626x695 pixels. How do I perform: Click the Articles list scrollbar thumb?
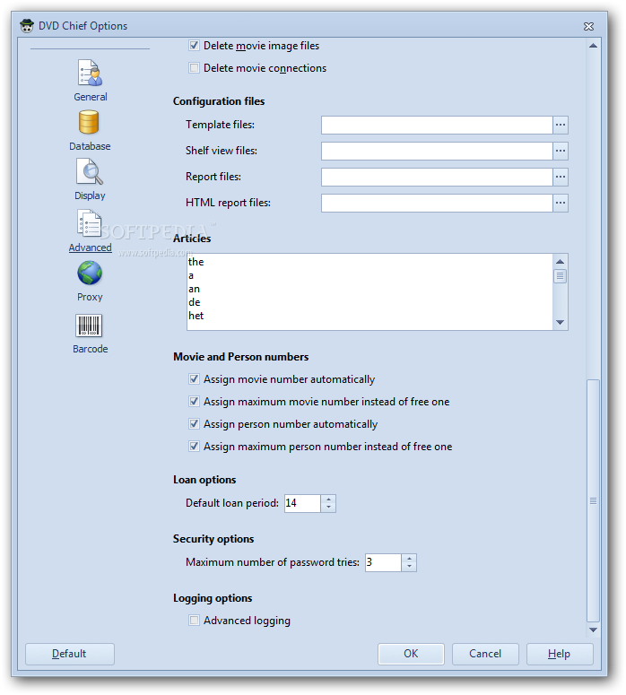point(560,275)
